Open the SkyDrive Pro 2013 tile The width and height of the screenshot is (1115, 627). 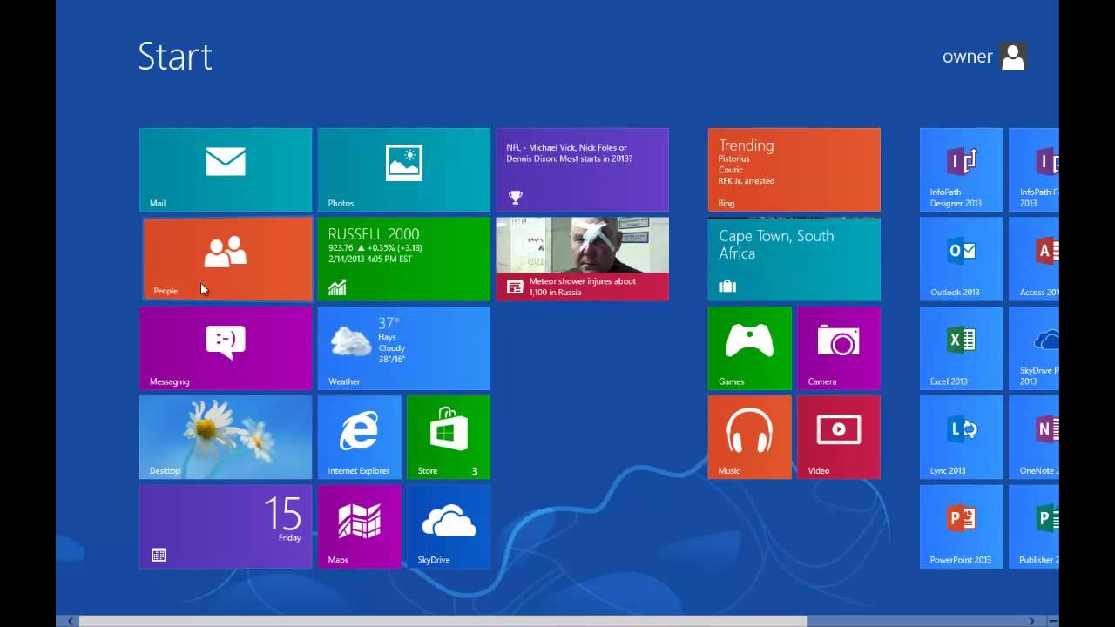tap(1034, 348)
